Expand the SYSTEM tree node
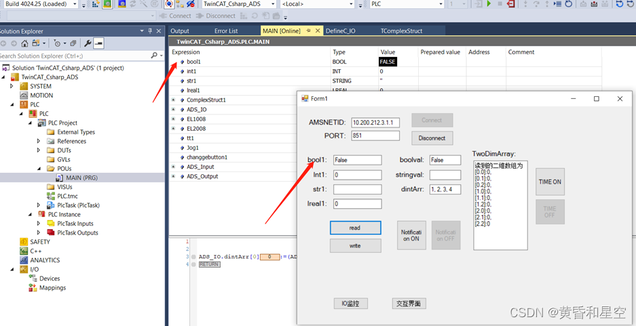 [x=12, y=86]
